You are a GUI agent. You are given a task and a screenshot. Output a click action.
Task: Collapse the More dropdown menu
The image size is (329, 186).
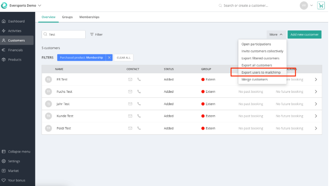276,34
